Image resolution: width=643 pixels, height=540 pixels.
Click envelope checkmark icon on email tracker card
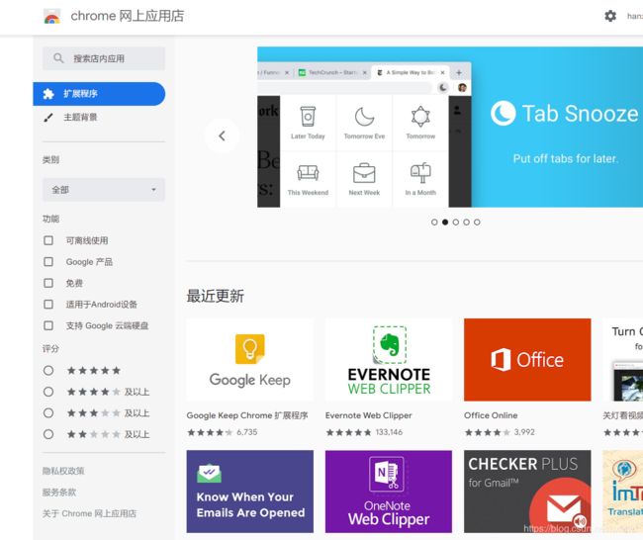pyautogui.click(x=209, y=474)
